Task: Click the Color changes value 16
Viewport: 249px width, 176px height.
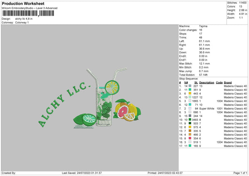Action: (x=200, y=30)
